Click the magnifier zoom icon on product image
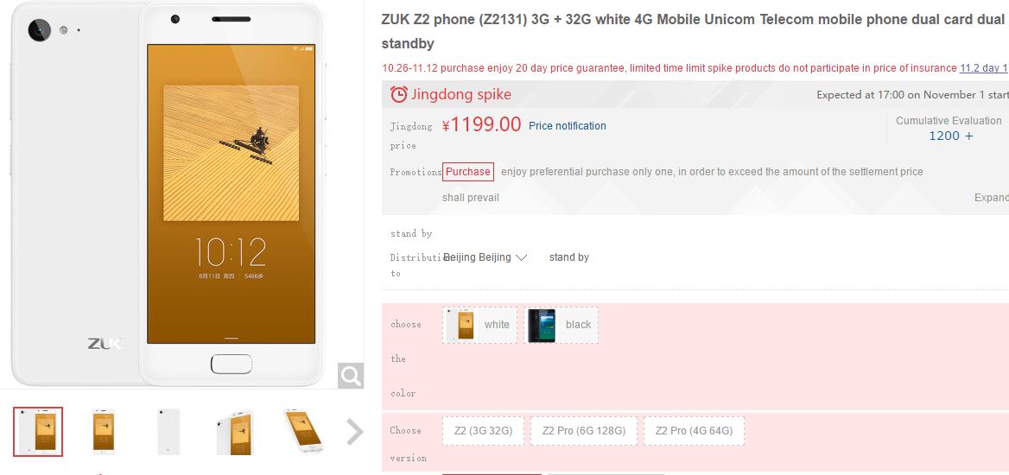Viewport: 1009px width, 475px height. (x=351, y=376)
